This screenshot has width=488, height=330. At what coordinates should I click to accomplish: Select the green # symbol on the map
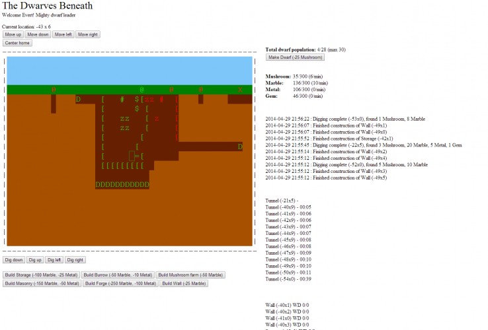tap(122, 100)
